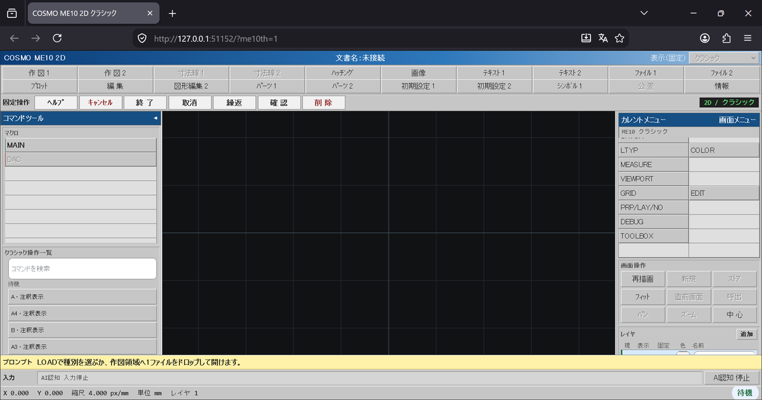Viewport: 762px width, 400px height.
Task: Choose A3・注釈表示 in the command list
Action: 83,347
